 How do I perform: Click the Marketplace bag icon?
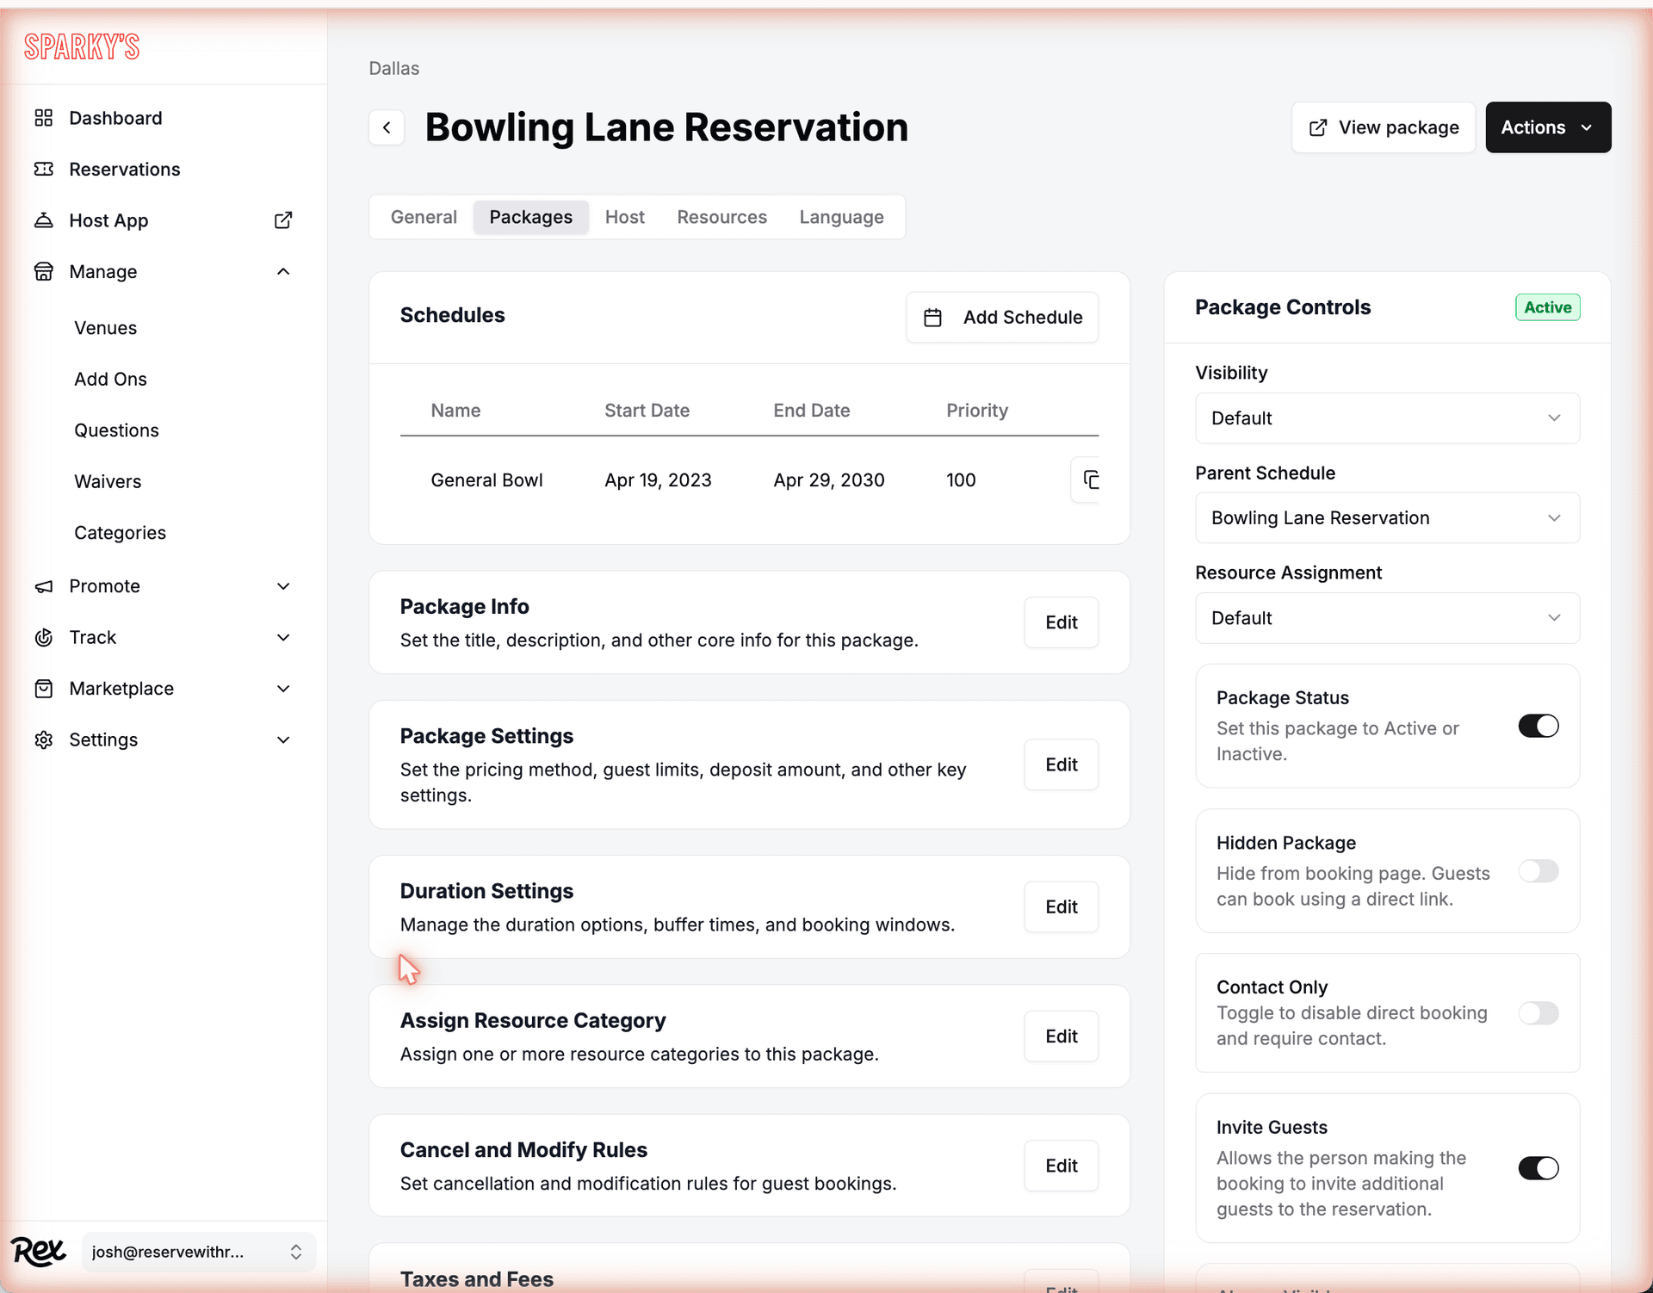pyautogui.click(x=44, y=689)
